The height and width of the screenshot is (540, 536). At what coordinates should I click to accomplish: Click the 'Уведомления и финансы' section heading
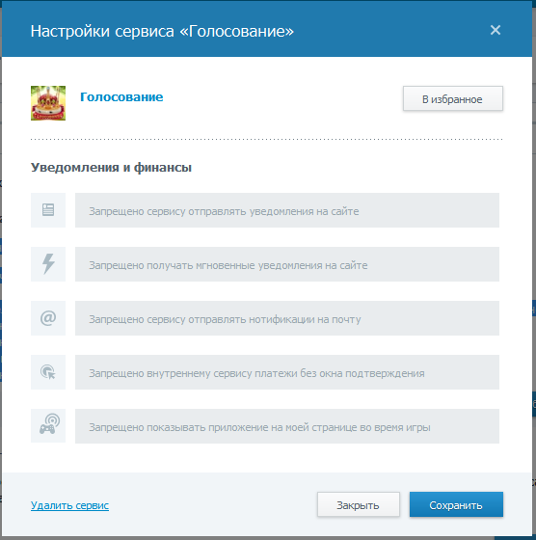point(111,168)
